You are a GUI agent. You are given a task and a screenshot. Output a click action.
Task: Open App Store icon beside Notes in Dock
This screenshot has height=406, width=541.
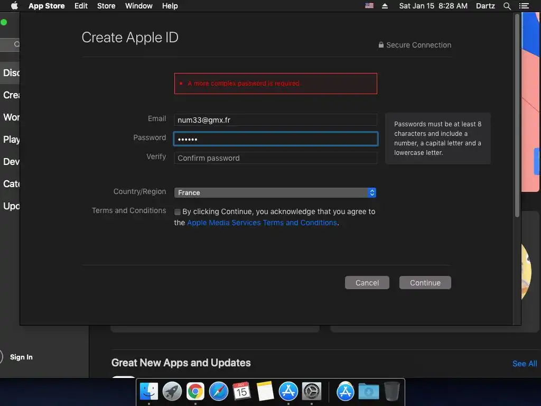(288, 392)
